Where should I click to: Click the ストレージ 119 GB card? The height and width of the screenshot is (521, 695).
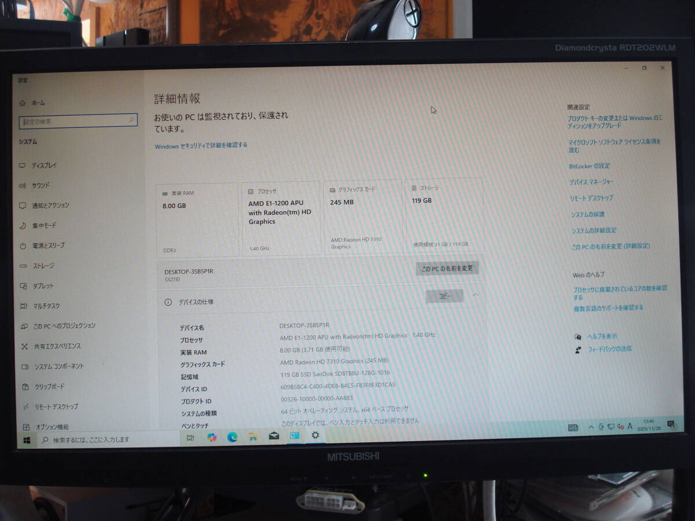tap(444, 215)
